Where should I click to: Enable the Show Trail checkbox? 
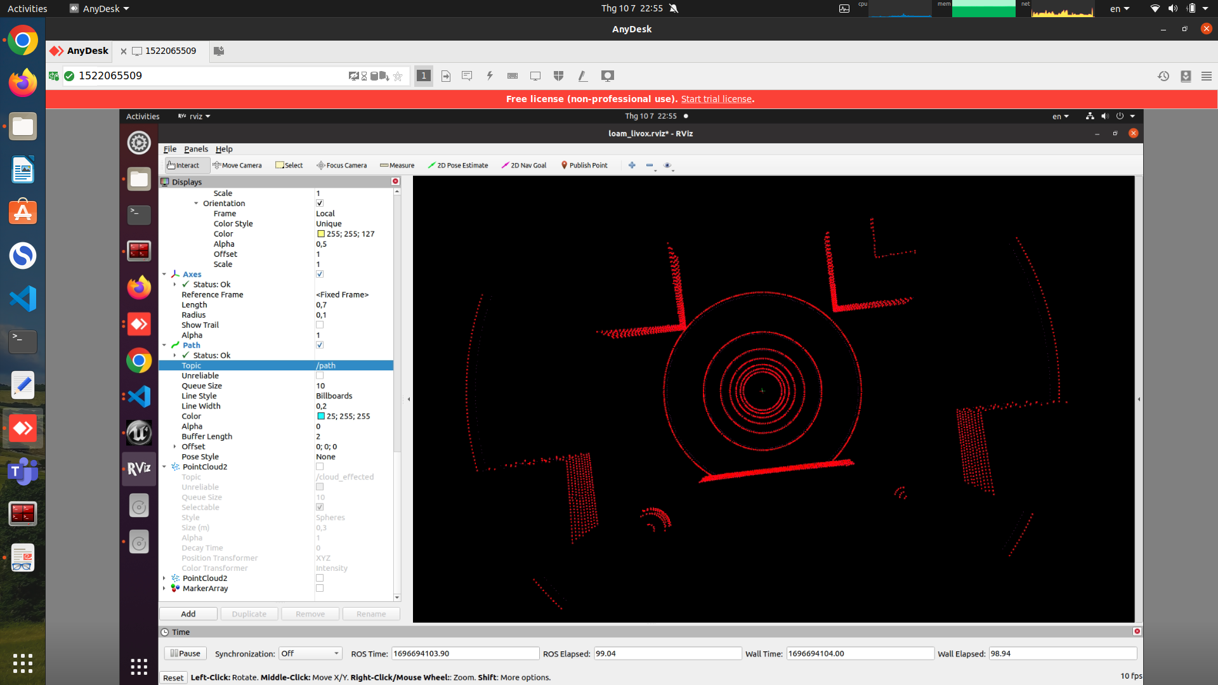click(x=320, y=325)
